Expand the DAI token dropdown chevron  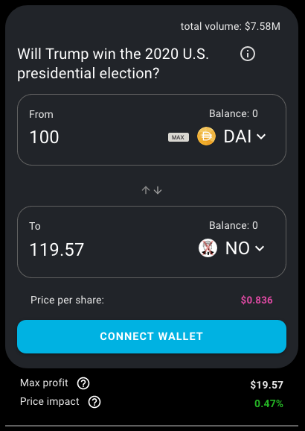[x=261, y=136]
